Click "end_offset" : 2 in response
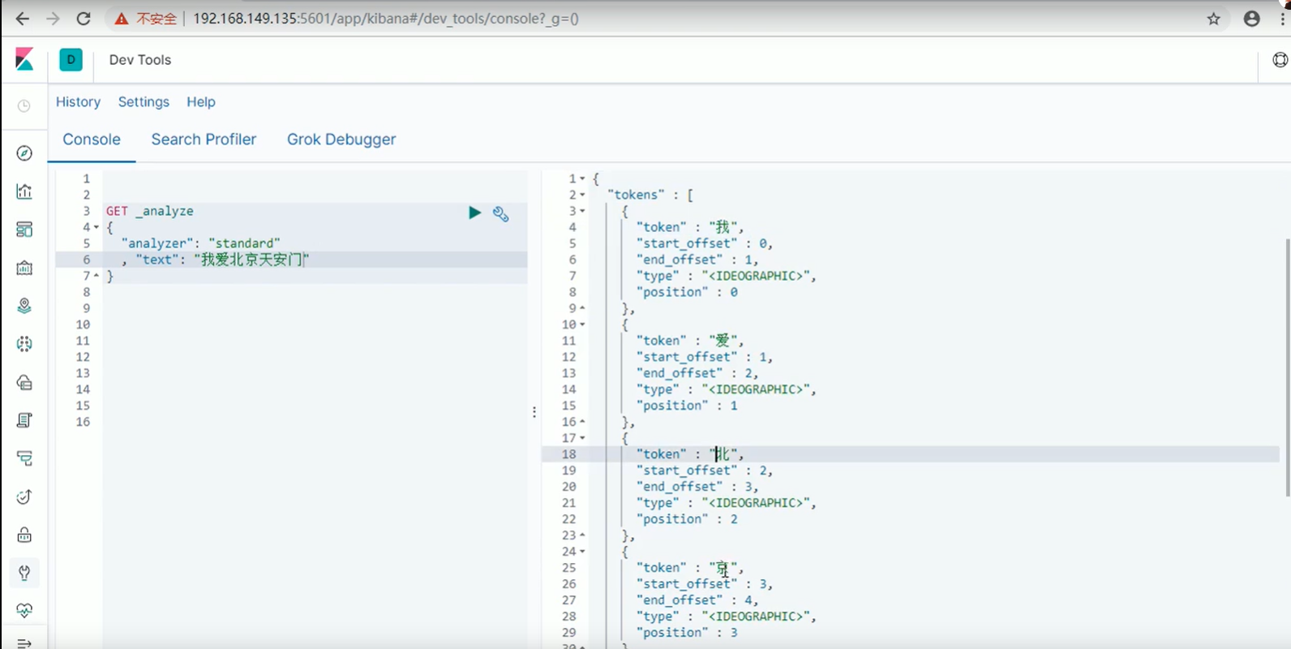Image resolution: width=1291 pixels, height=649 pixels. pyautogui.click(x=697, y=373)
